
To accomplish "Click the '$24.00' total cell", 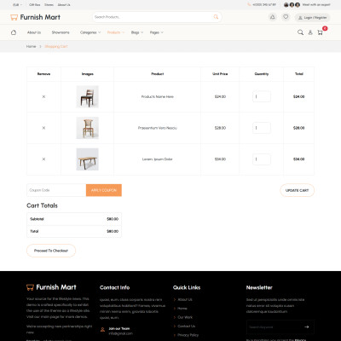I will pyautogui.click(x=299, y=96).
